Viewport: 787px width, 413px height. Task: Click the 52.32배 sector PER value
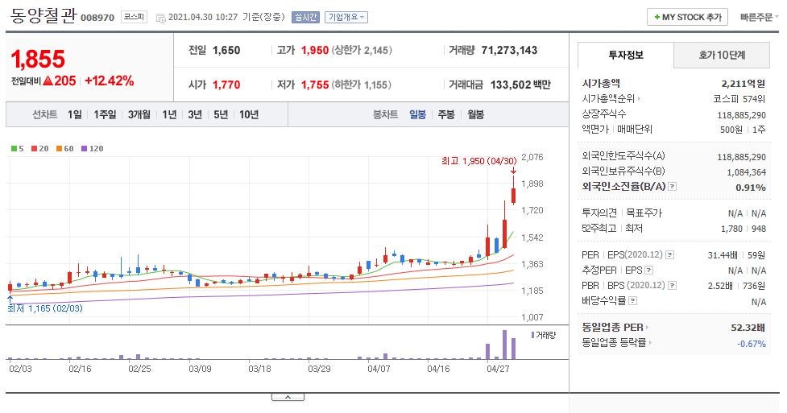coord(748,328)
